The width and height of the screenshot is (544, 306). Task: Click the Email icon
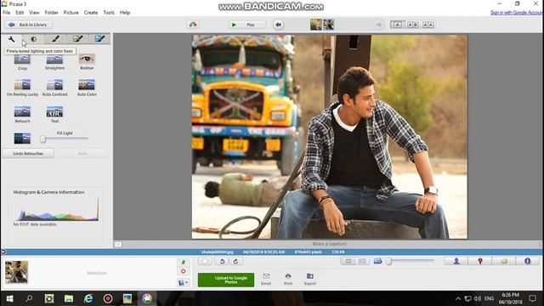266,280
